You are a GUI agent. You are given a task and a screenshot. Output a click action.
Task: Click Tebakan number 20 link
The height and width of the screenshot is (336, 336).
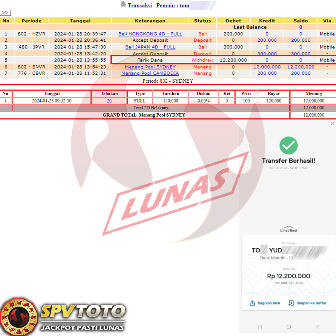pos(109,101)
